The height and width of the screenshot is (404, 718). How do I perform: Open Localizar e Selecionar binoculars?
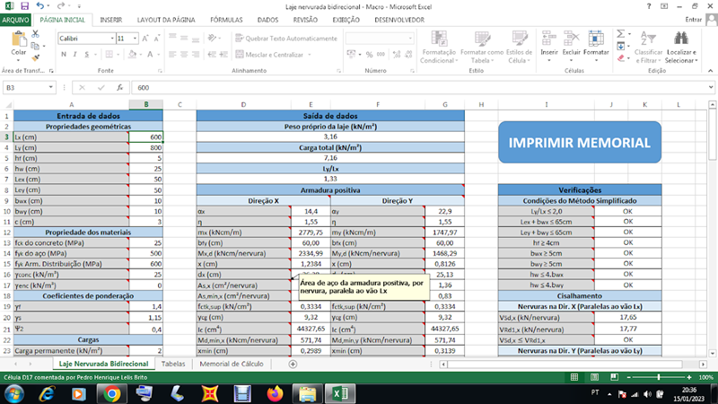coord(681,48)
